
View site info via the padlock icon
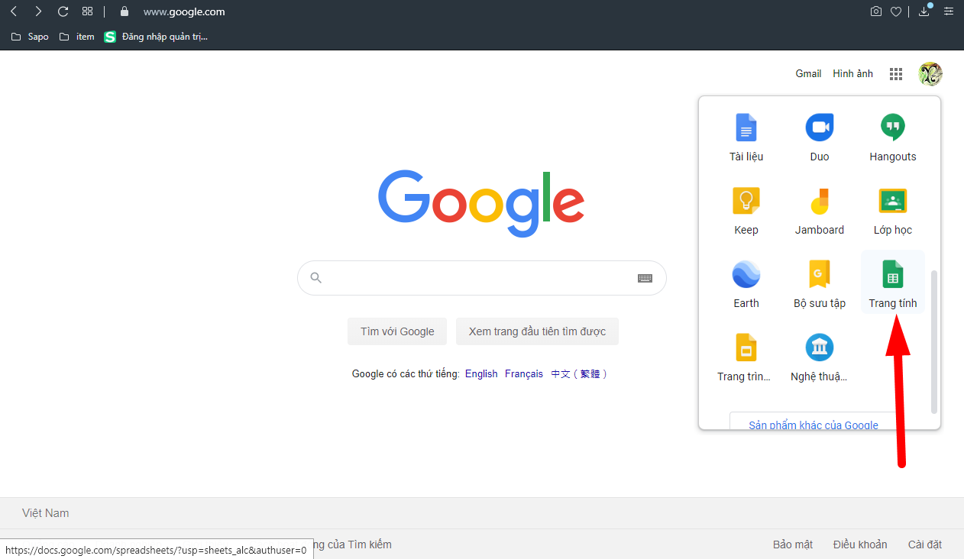pos(125,11)
